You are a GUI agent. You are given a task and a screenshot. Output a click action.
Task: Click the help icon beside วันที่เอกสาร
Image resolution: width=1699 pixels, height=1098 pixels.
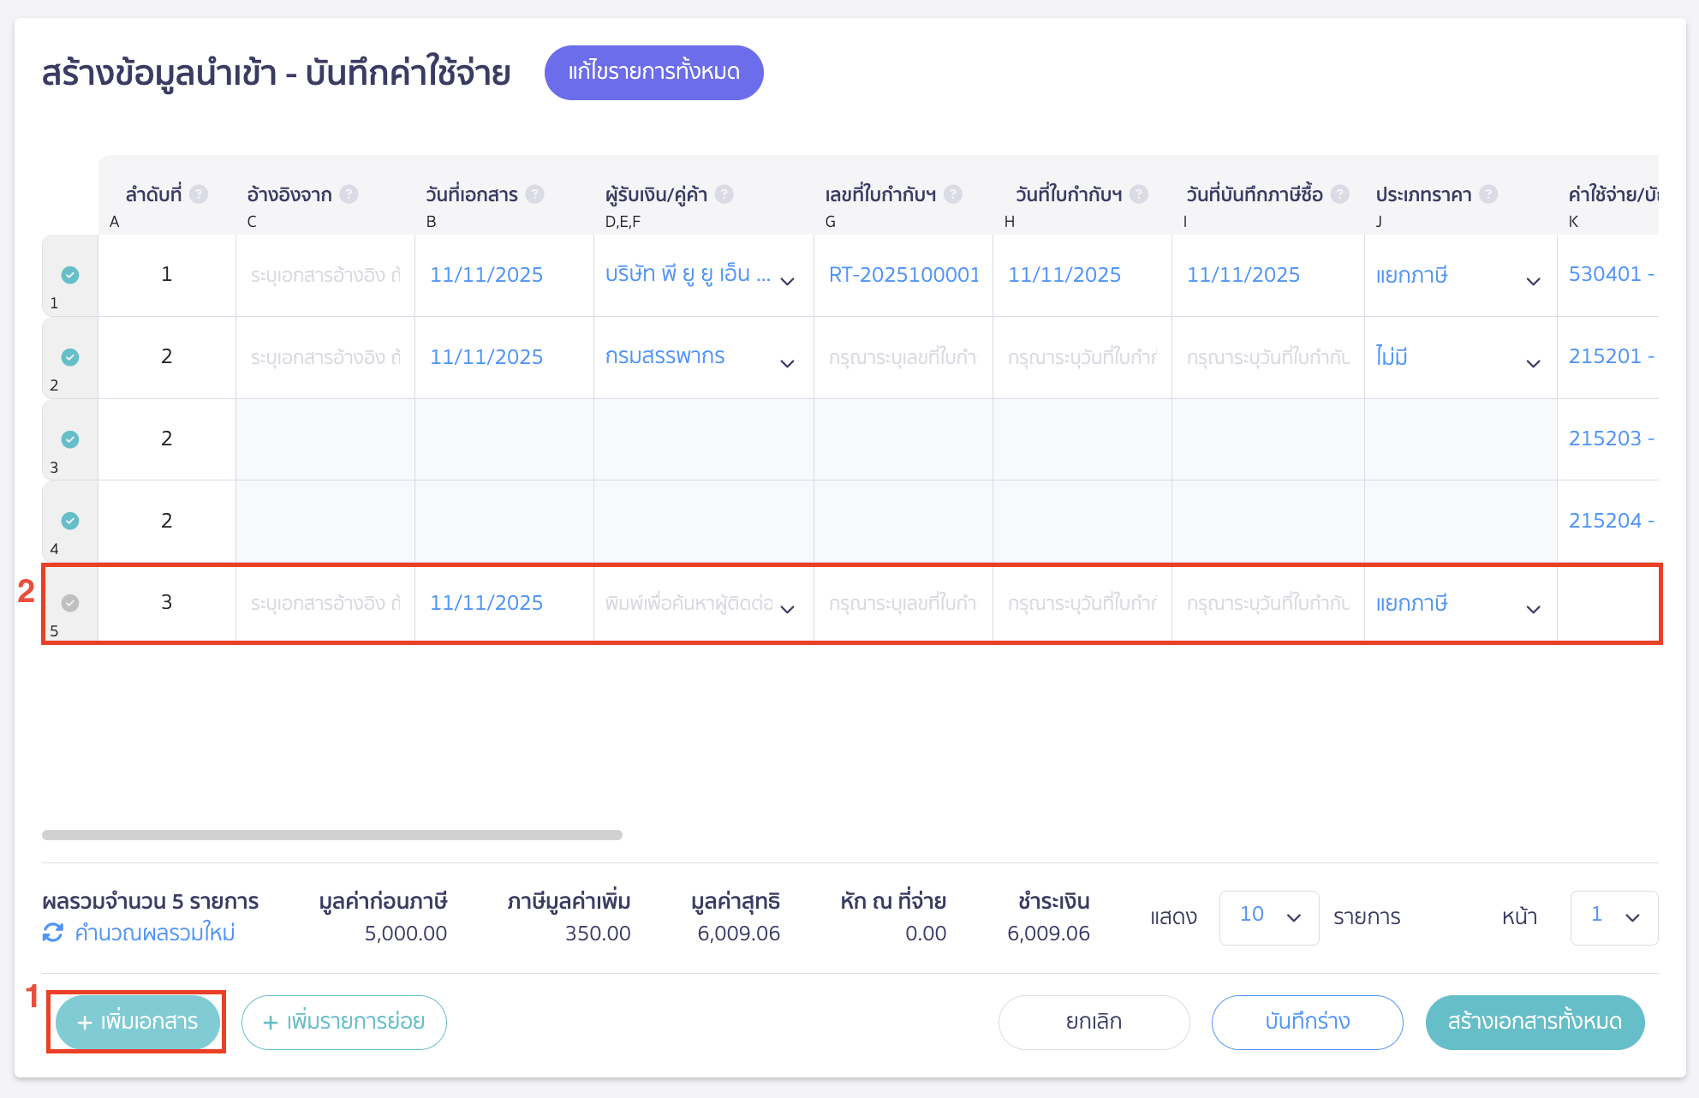point(535,194)
